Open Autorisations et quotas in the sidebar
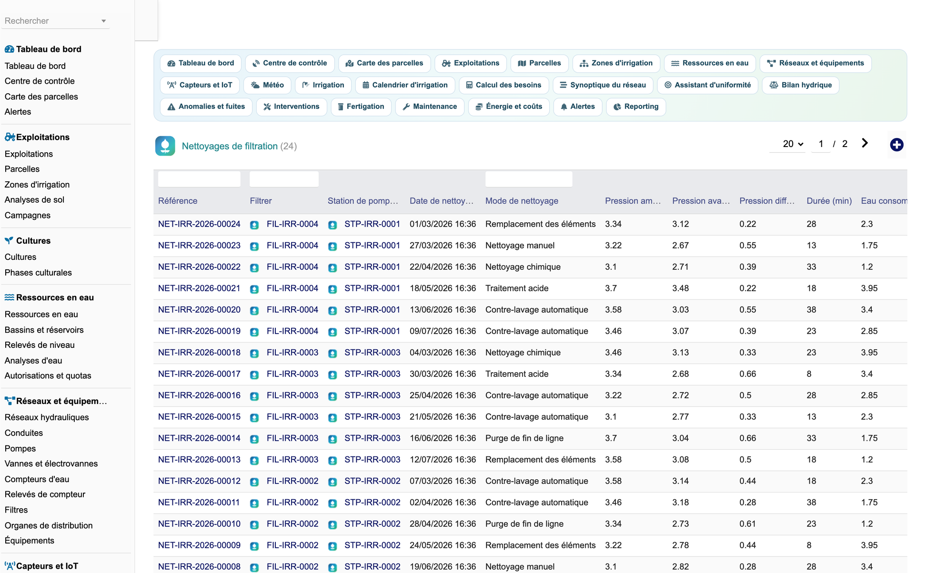 pos(48,375)
